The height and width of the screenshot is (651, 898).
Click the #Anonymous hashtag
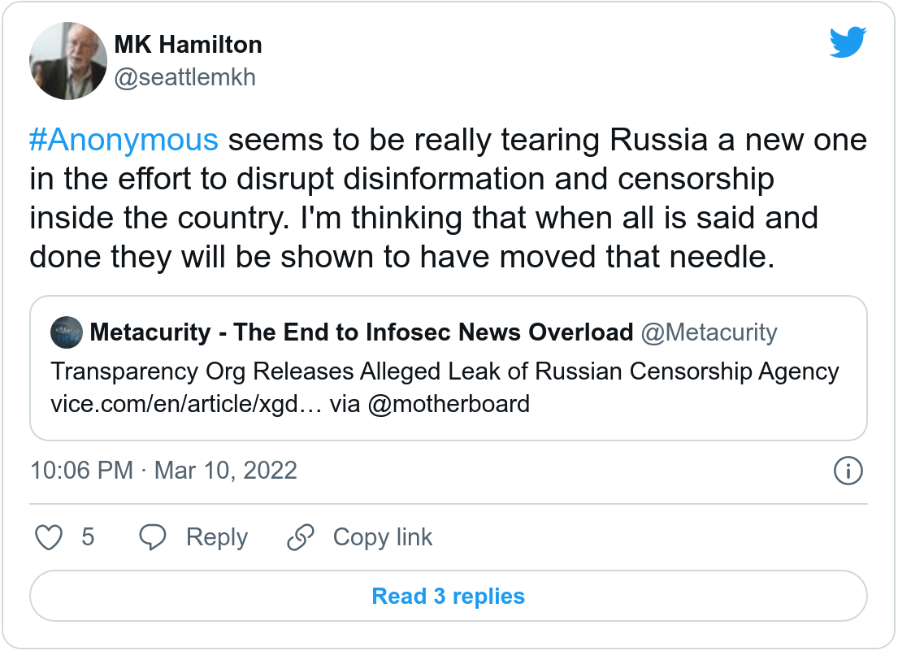click(x=124, y=141)
